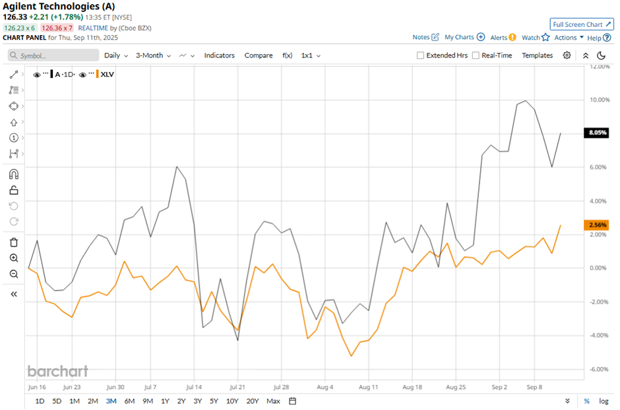
Task: Enable the Real-Time checkbox
Action: [x=476, y=55]
